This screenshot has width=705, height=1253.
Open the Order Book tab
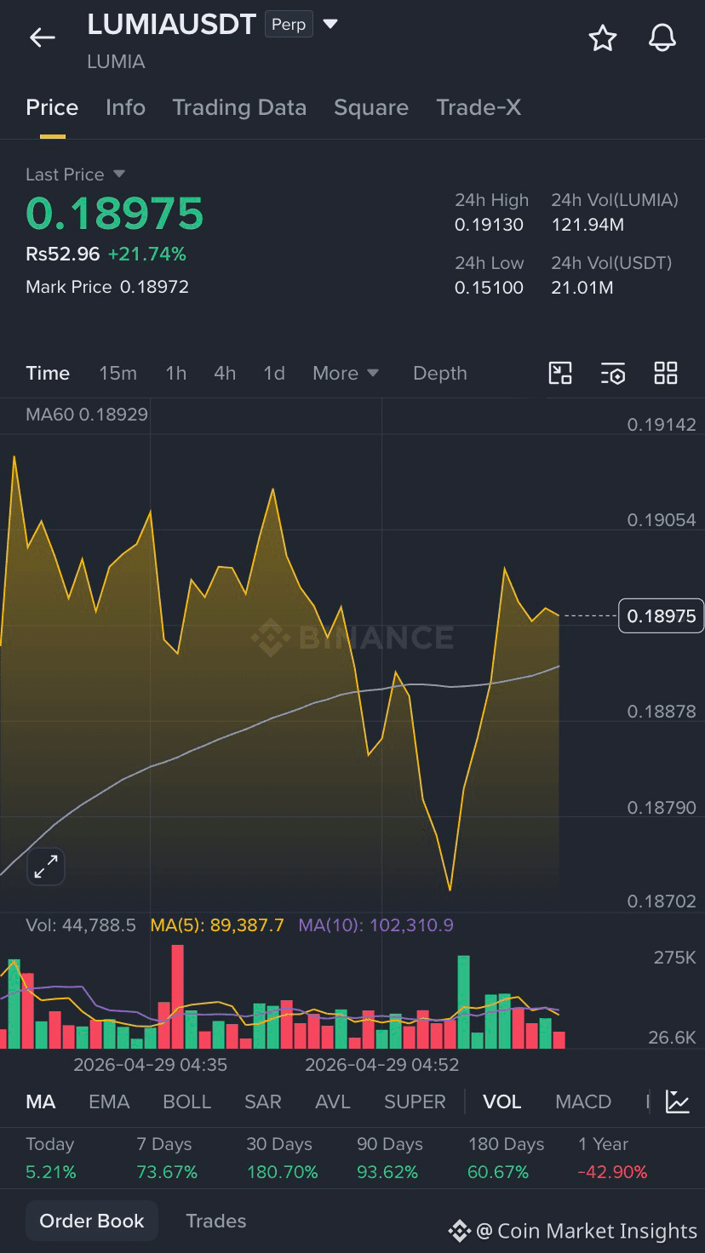[x=92, y=1221]
